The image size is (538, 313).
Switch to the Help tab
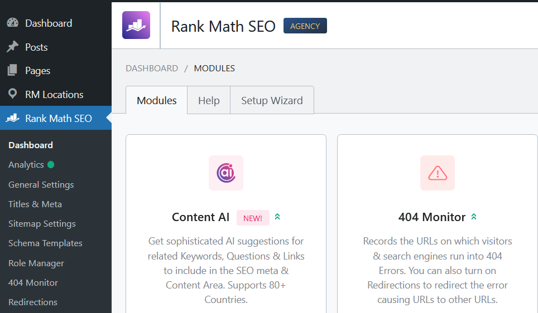[209, 101]
